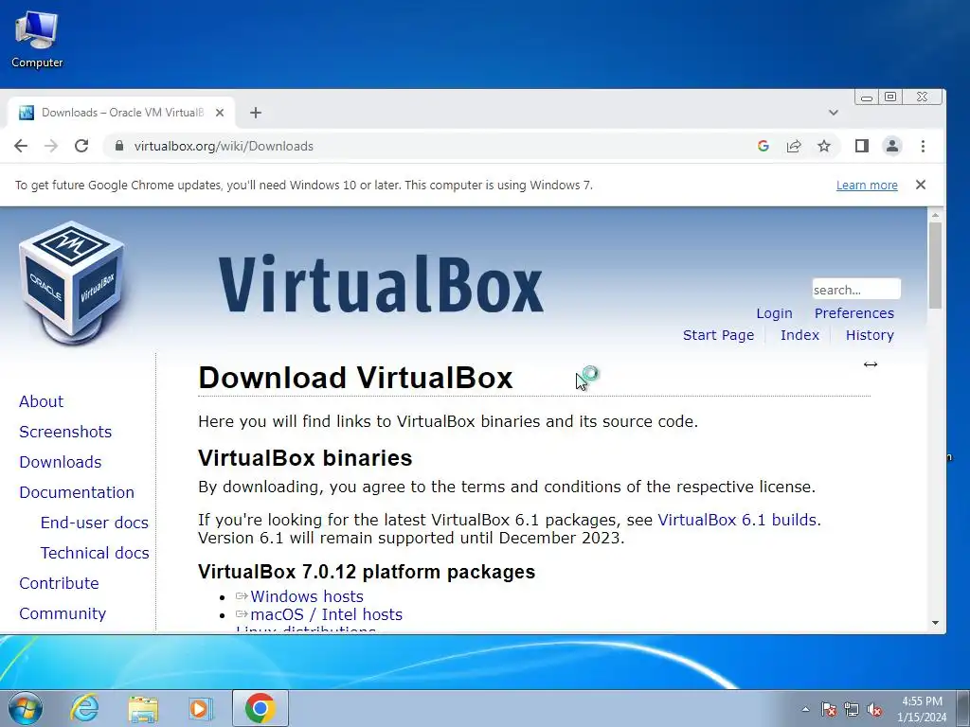The height and width of the screenshot is (727, 970).
Task: Open the Index page link
Action: click(799, 335)
